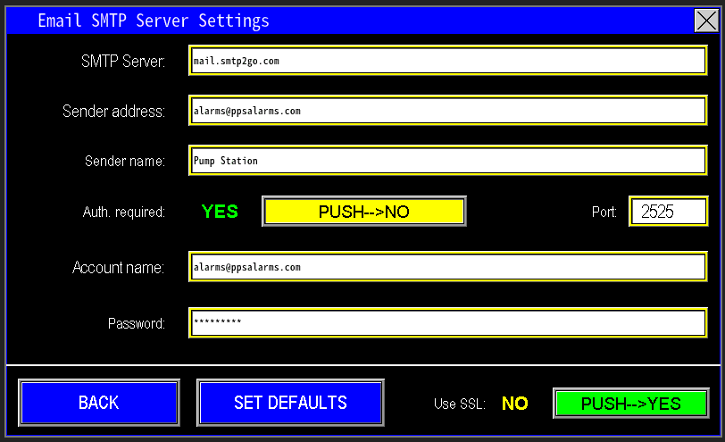
Task: Select the masked Password field
Action: [x=448, y=322]
